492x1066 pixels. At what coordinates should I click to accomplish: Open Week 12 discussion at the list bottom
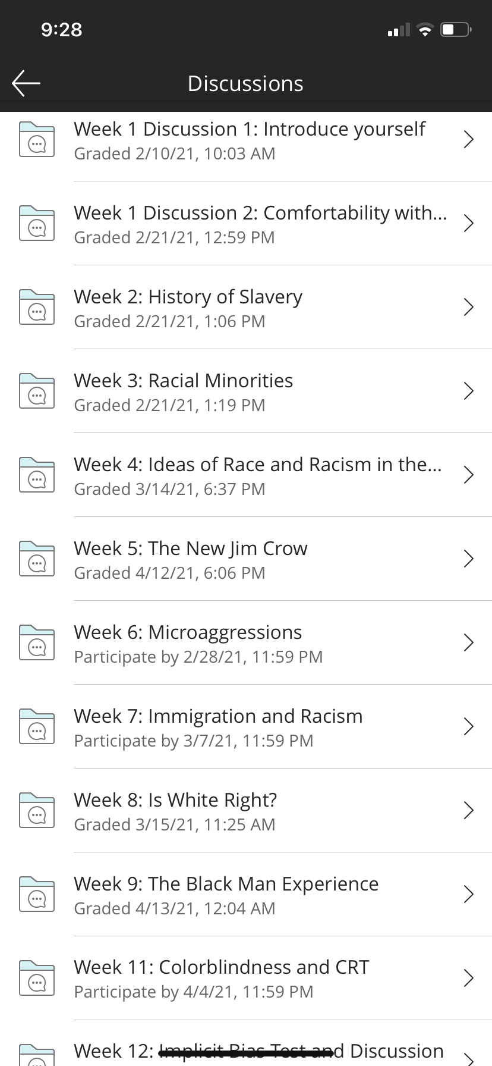coord(258,1052)
